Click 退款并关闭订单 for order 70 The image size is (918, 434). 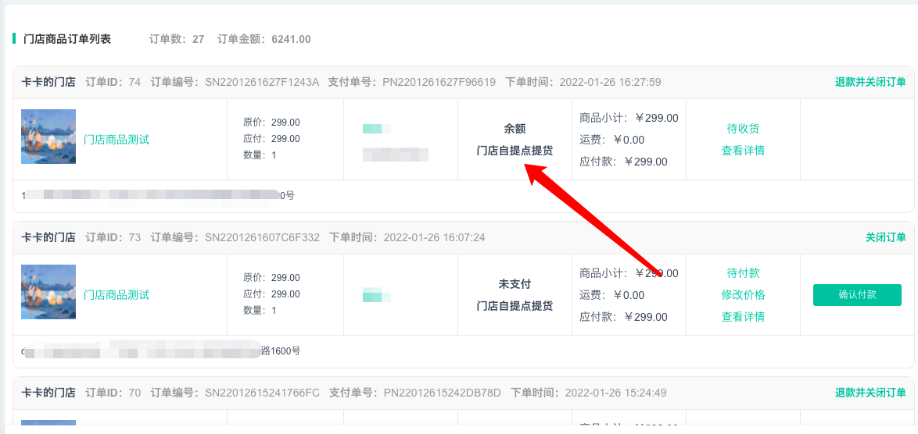[x=870, y=393]
